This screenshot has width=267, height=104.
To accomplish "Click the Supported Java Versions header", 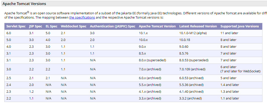I will click(239, 26).
